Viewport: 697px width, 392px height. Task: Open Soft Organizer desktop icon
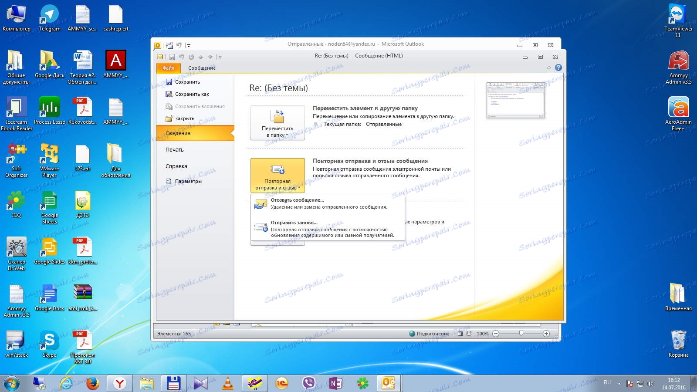[x=16, y=160]
